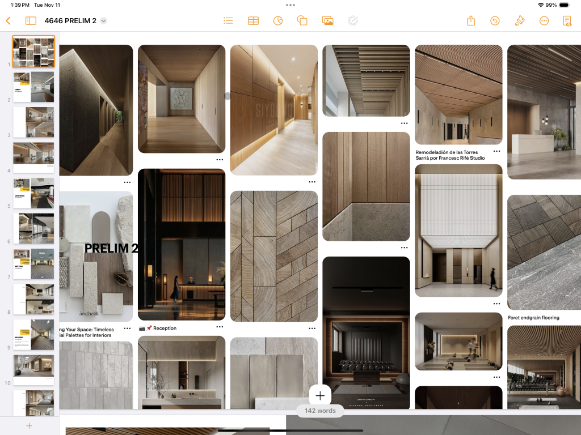581x435 pixels.
Task: Select the page 5 Cafeteria thumbnail
Action: pos(33,193)
